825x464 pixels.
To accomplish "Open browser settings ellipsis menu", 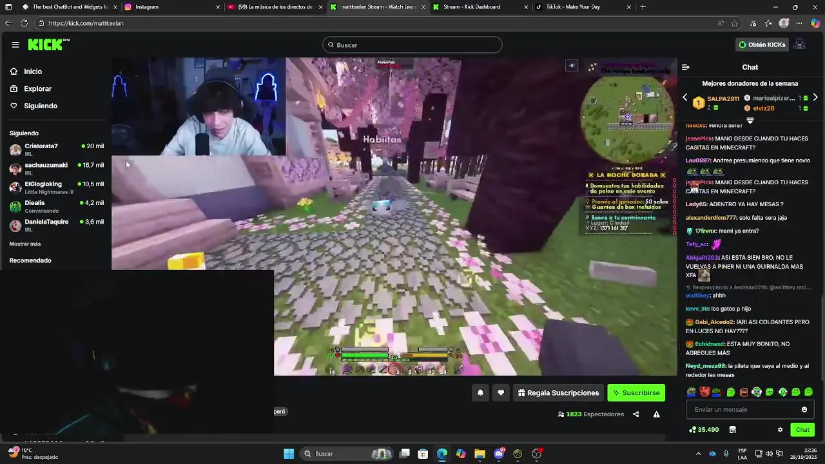I will pyautogui.click(x=799, y=23).
